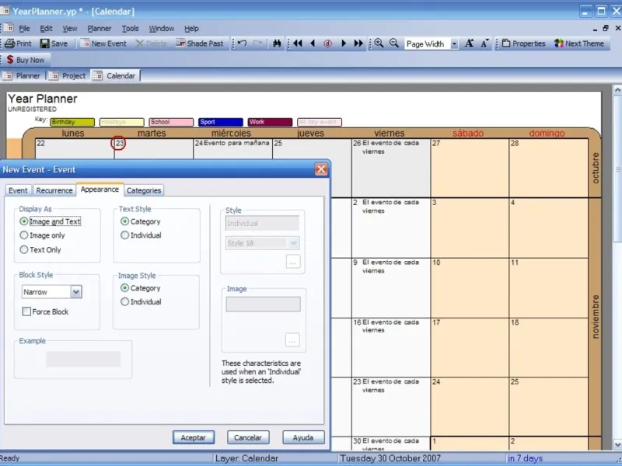The height and width of the screenshot is (466, 622).
Task: Open Properties from toolbar
Action: pyautogui.click(x=523, y=43)
